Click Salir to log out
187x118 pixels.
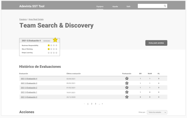[128, 6]
